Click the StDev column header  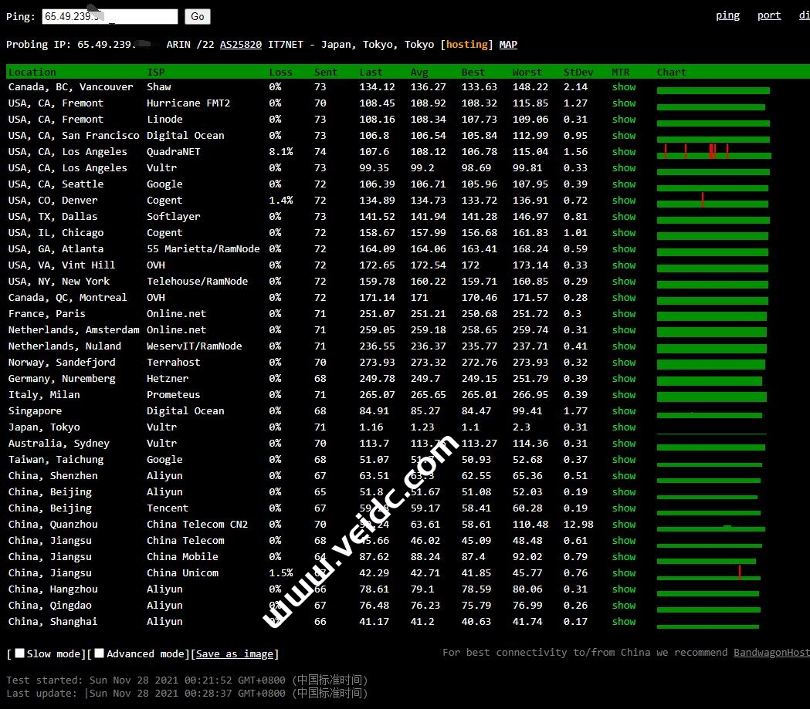click(578, 73)
